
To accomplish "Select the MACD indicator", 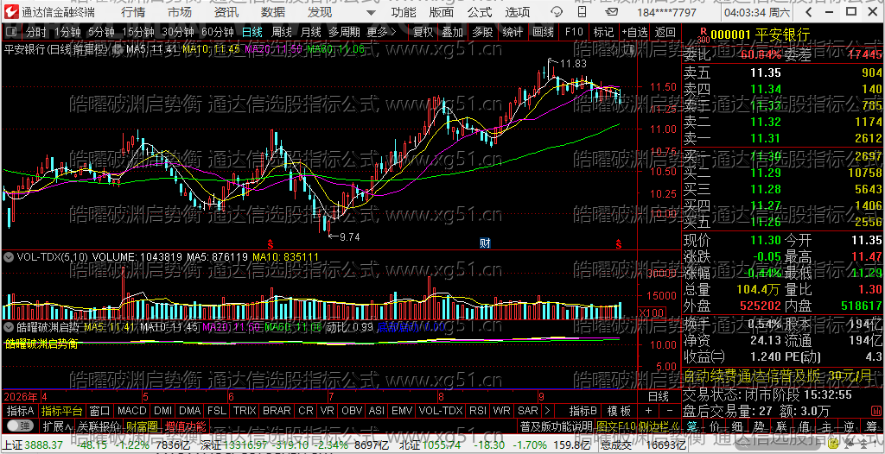I will pos(131,411).
